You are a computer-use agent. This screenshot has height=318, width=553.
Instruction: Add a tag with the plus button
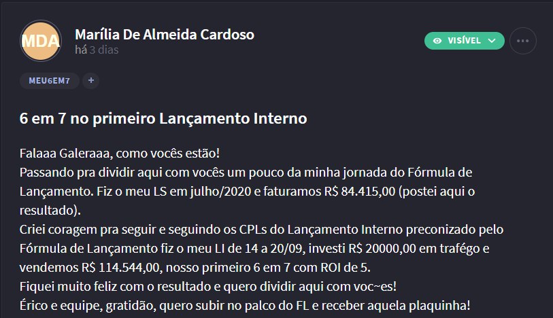[91, 81]
